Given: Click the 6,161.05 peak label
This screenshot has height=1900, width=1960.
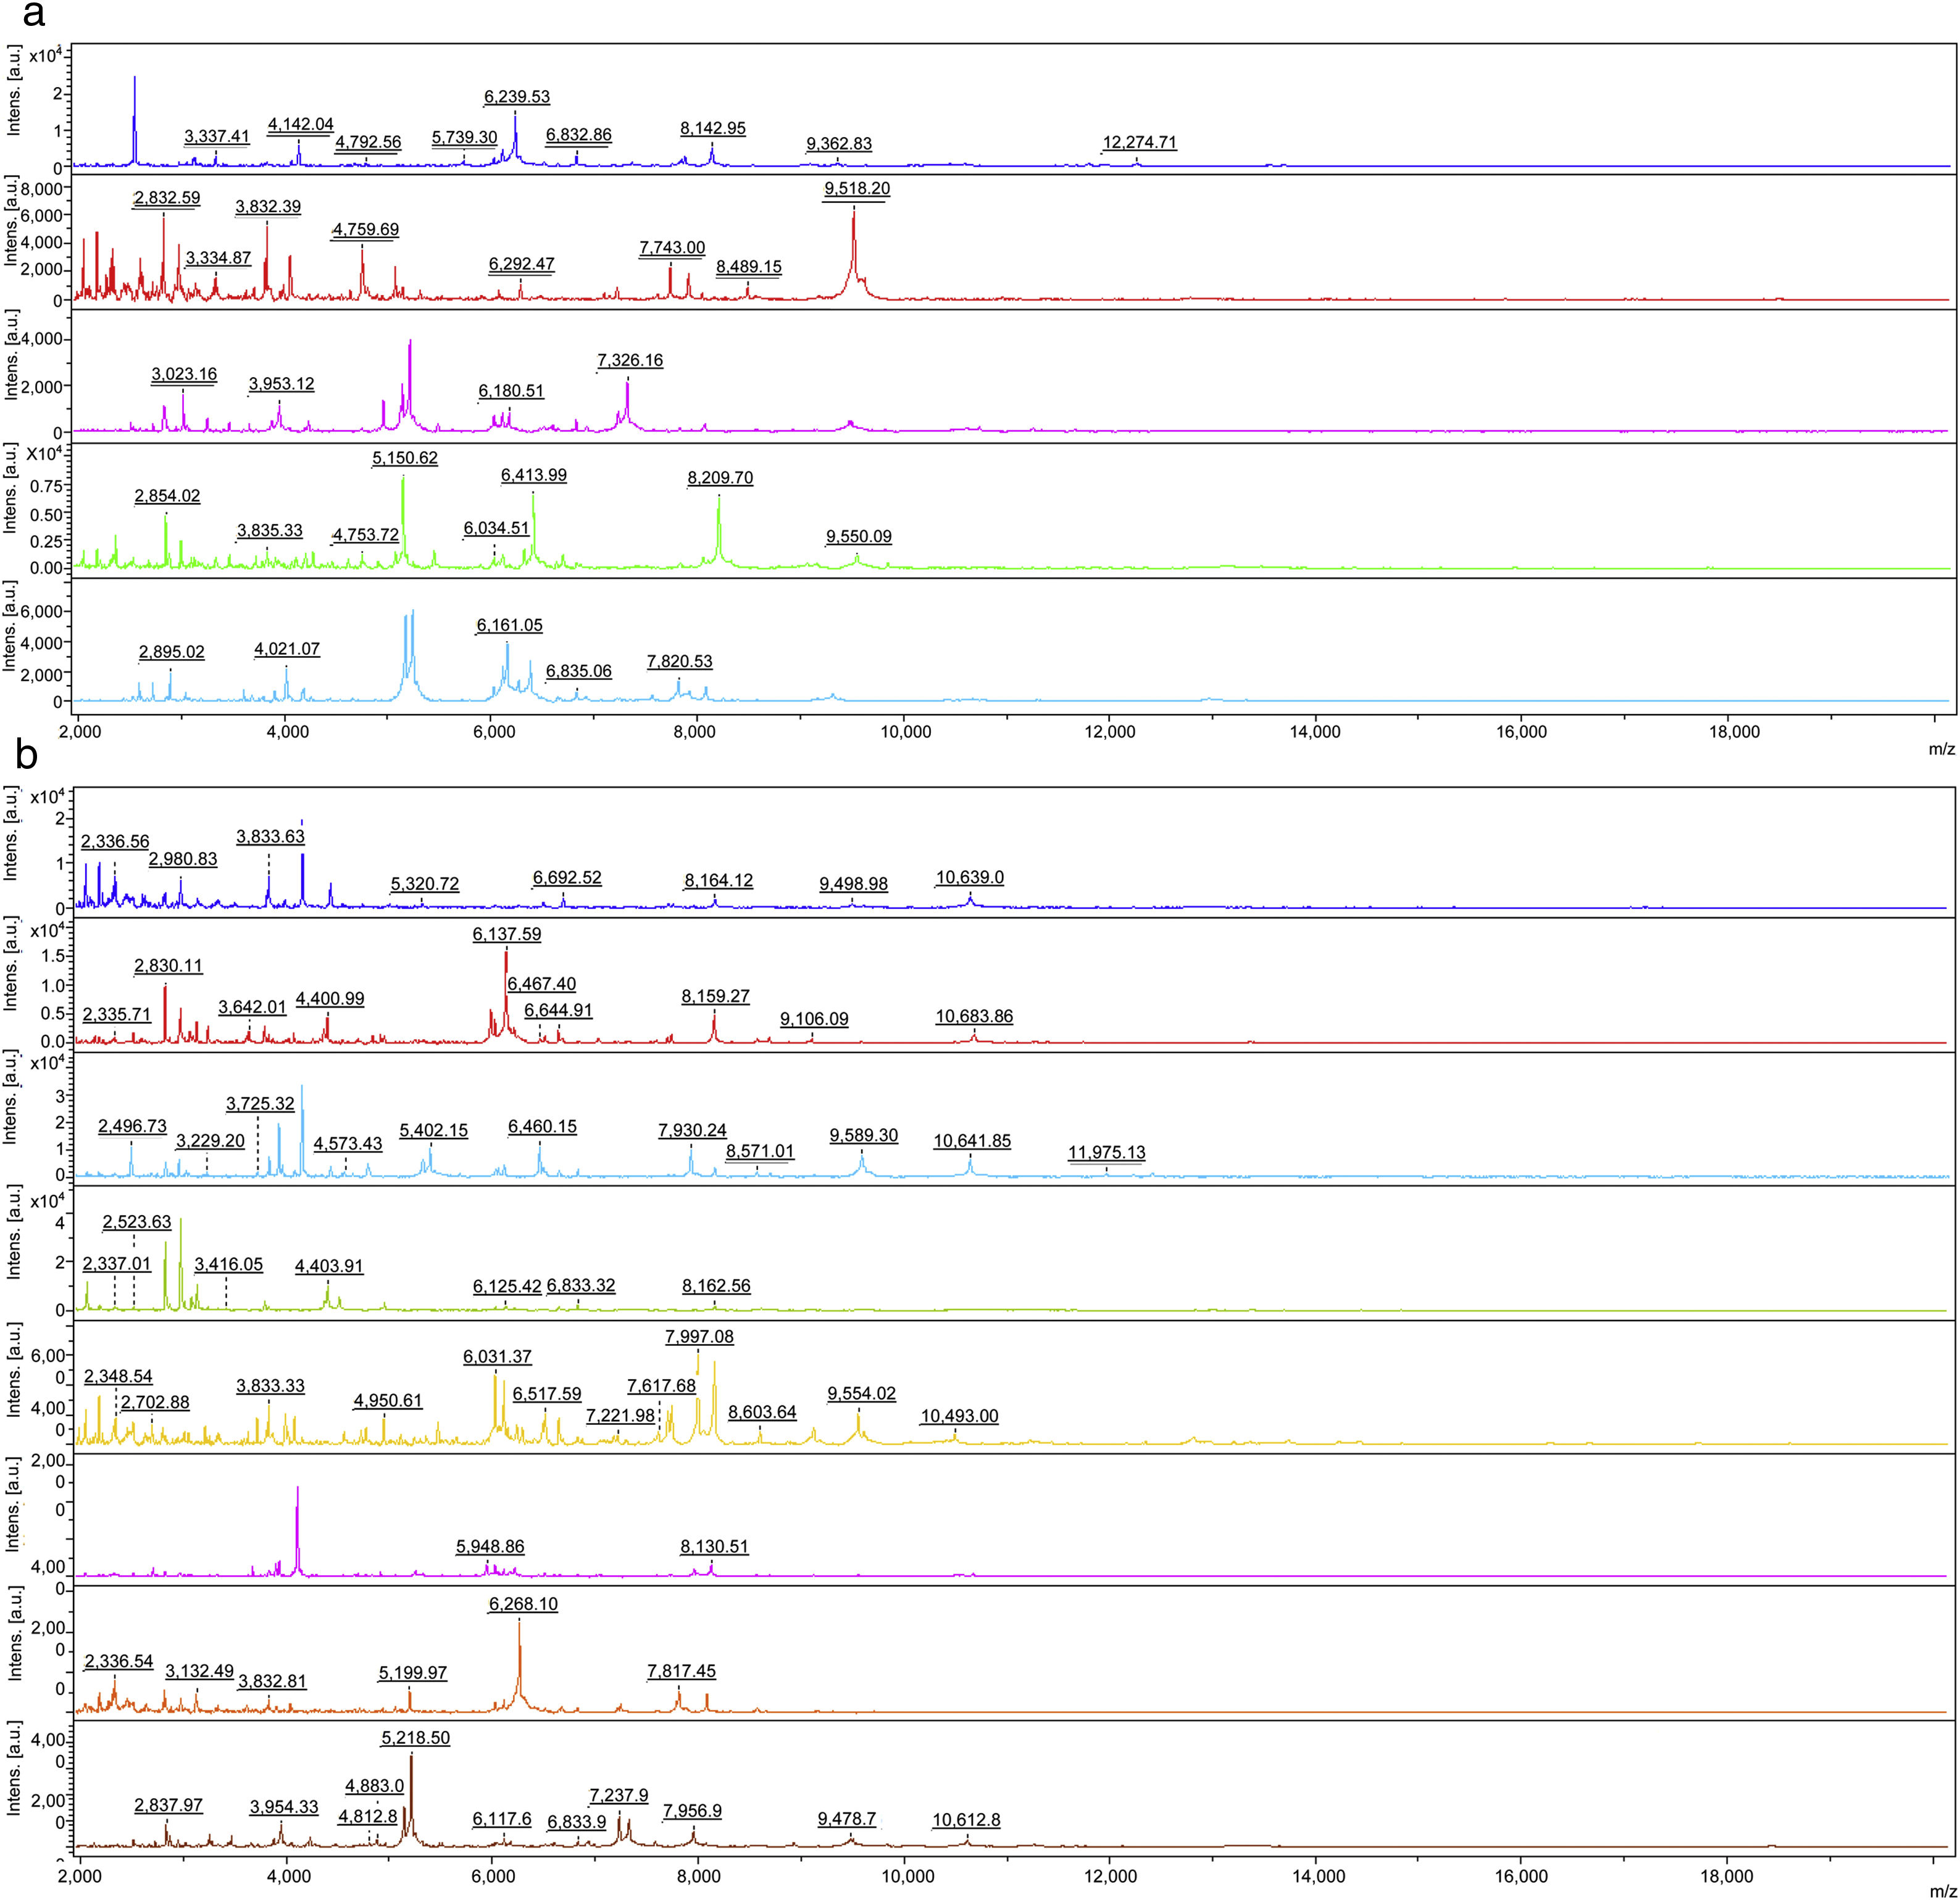Looking at the screenshot, I should pyautogui.click(x=510, y=624).
